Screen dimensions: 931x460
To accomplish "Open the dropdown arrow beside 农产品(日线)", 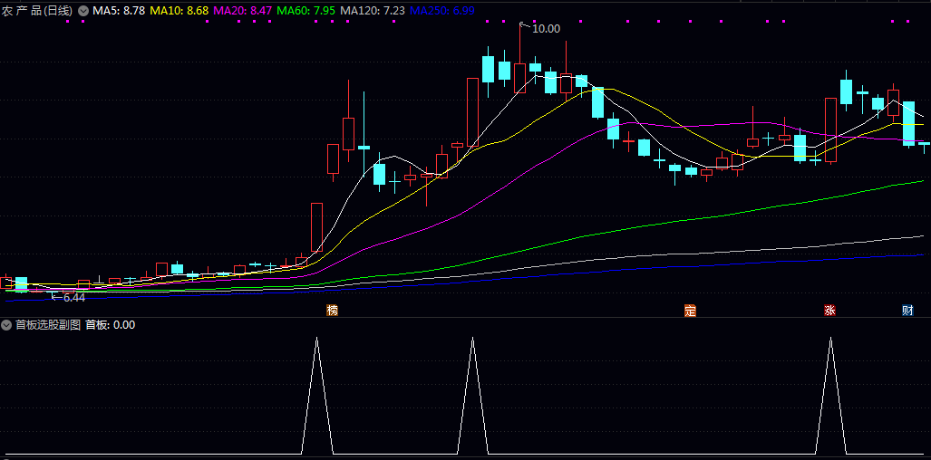I will coord(83,11).
